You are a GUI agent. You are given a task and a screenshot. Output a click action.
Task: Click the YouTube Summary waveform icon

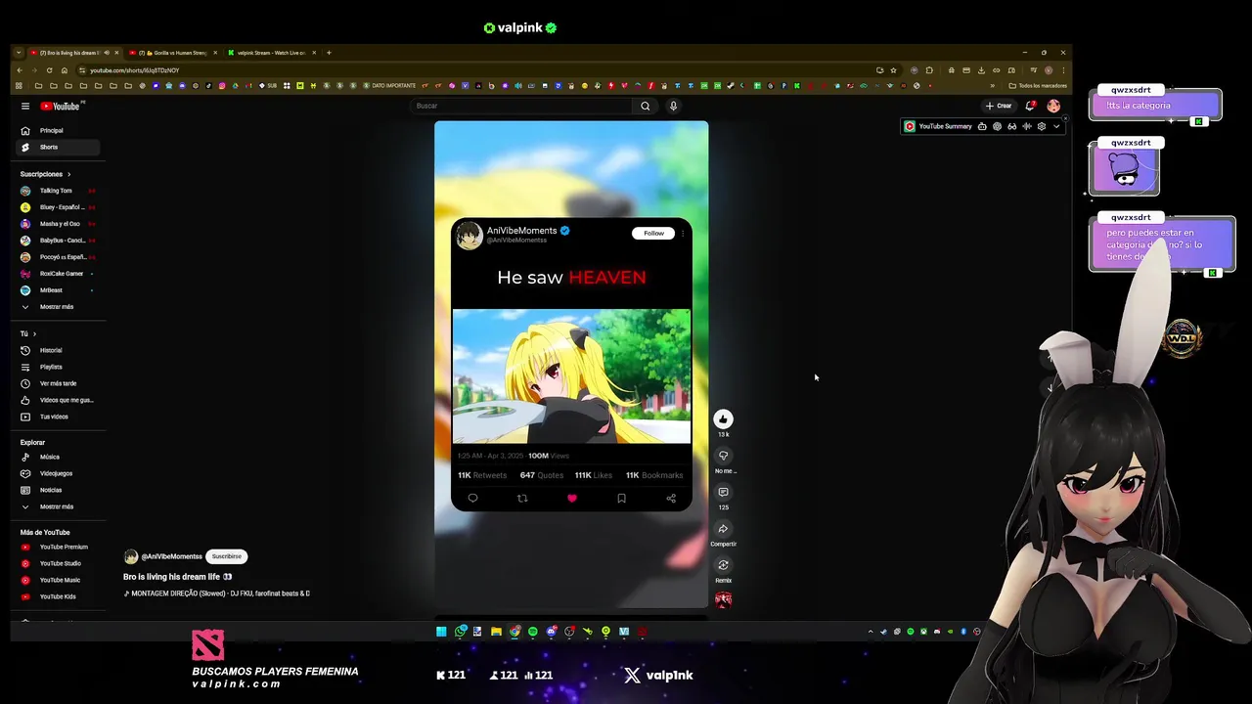(1026, 126)
